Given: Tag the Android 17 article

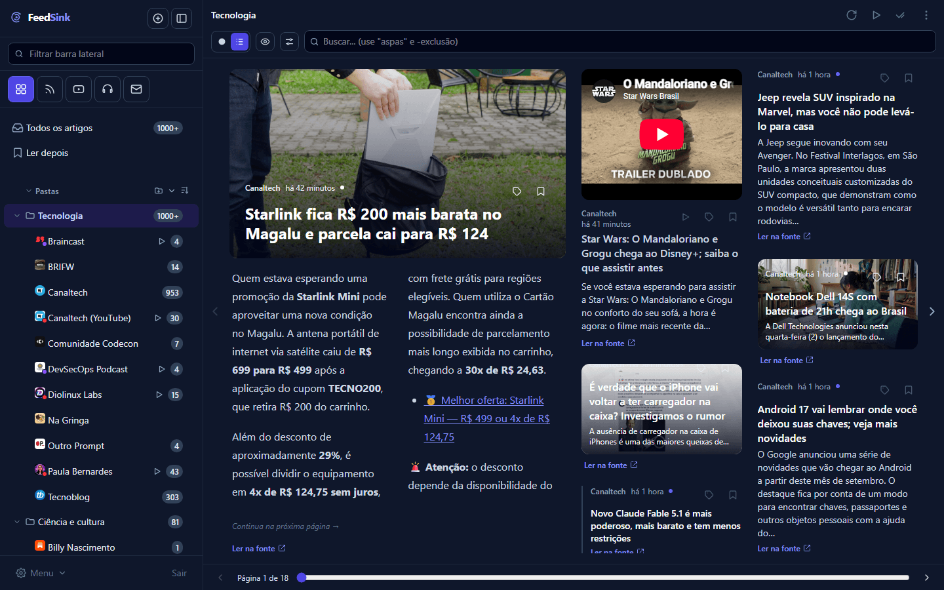Looking at the screenshot, I should [x=884, y=390].
